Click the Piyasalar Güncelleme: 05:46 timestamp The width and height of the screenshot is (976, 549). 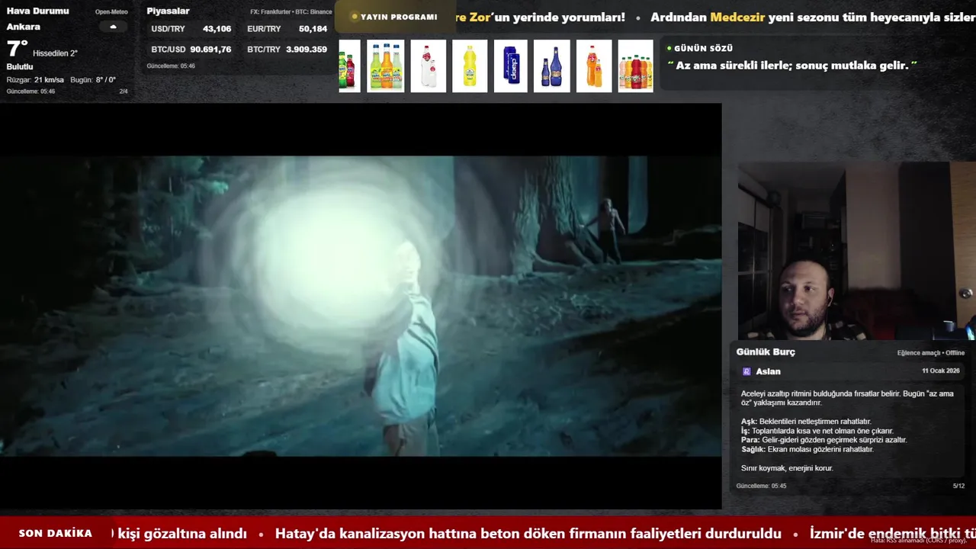tap(171, 66)
